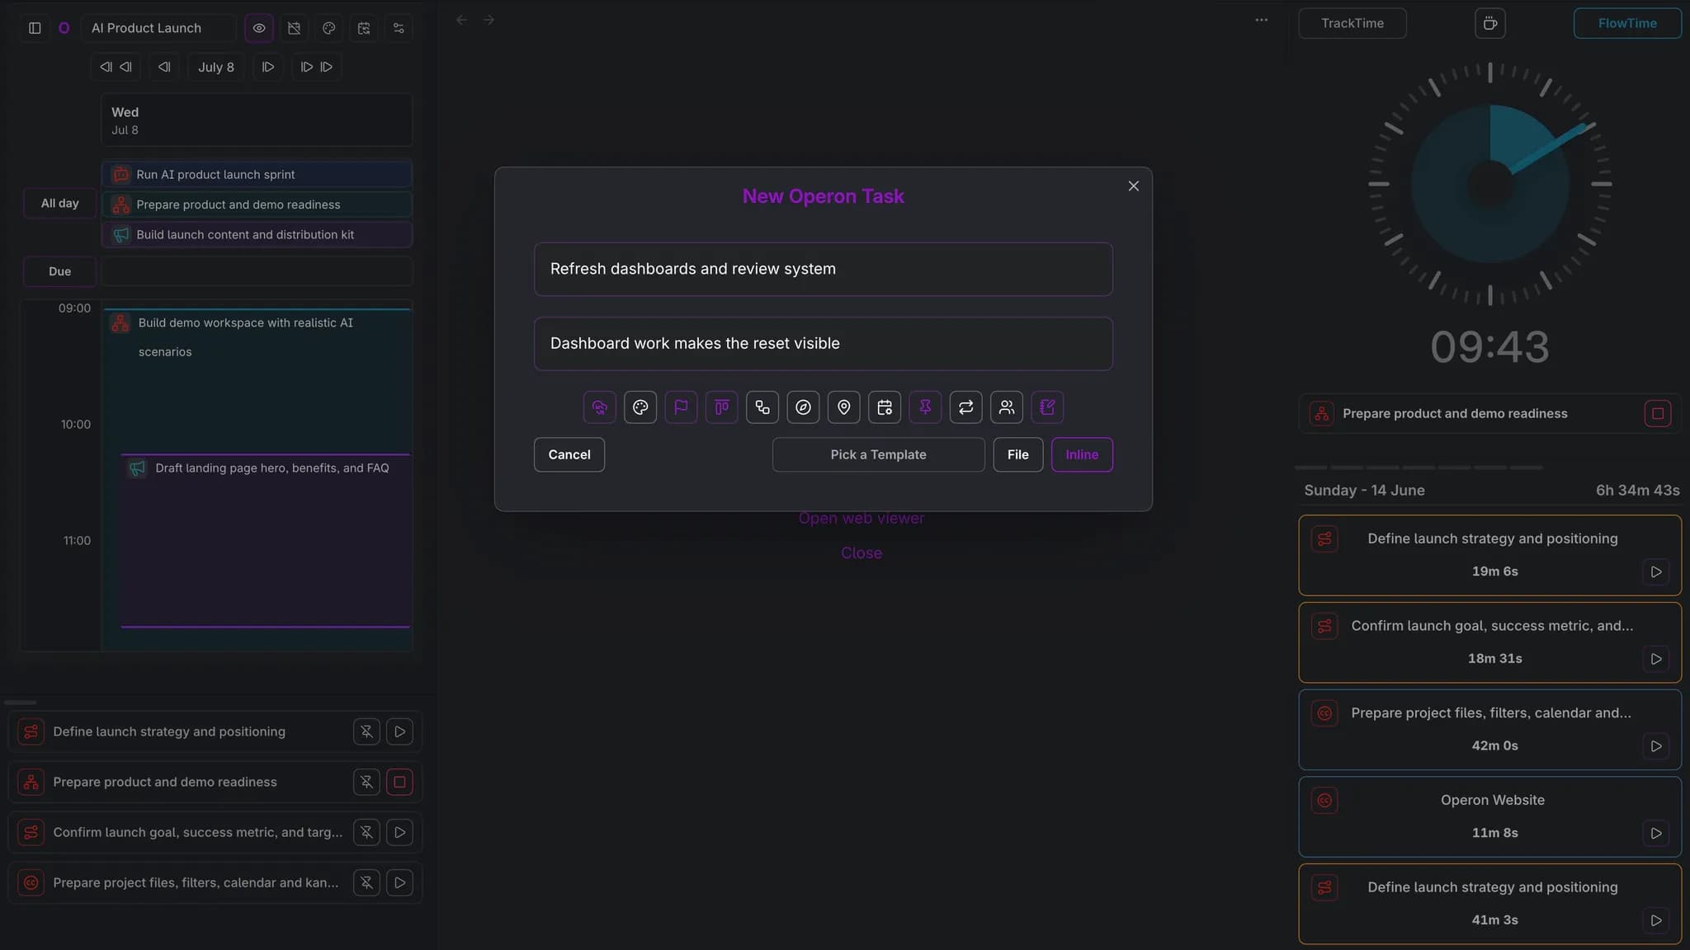The height and width of the screenshot is (950, 1690).
Task: Open the sliders settings icon in toolbar
Action: pyautogui.click(x=399, y=28)
